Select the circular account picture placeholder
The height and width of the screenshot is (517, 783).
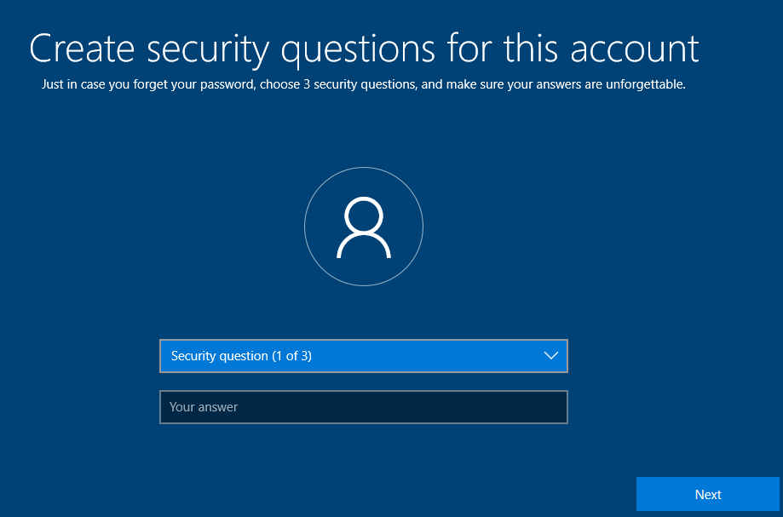pyautogui.click(x=364, y=227)
